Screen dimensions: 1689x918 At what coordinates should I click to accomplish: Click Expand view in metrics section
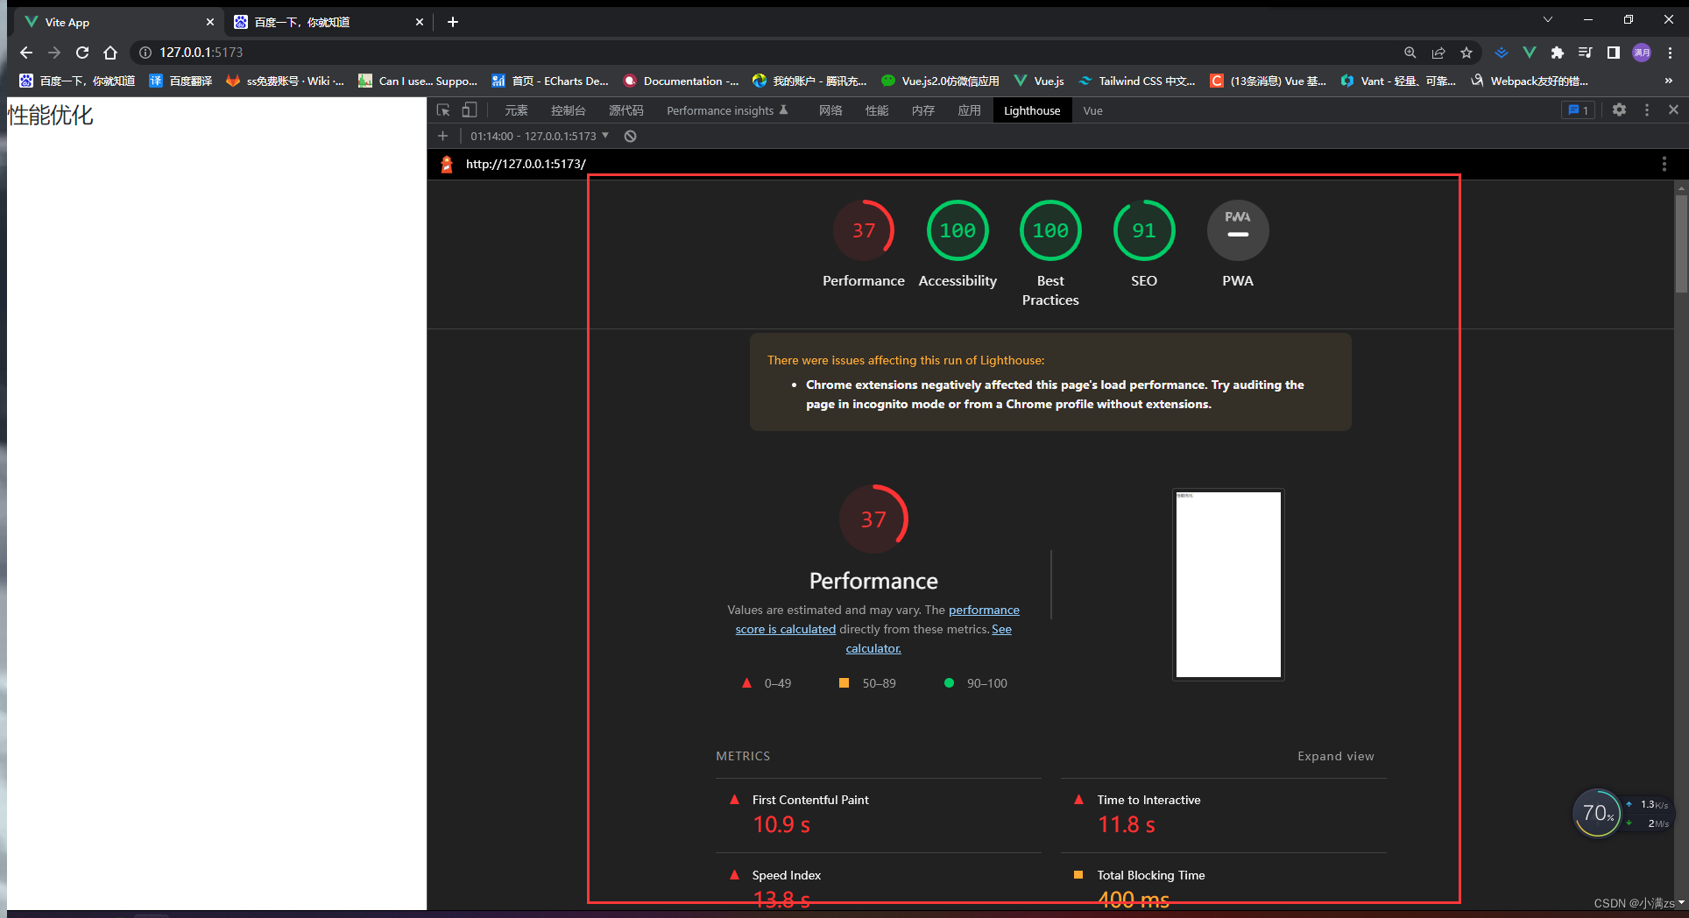1335,756
